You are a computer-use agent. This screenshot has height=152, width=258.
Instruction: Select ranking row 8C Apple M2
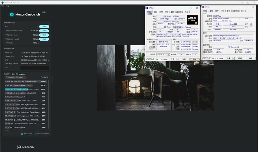26,127
